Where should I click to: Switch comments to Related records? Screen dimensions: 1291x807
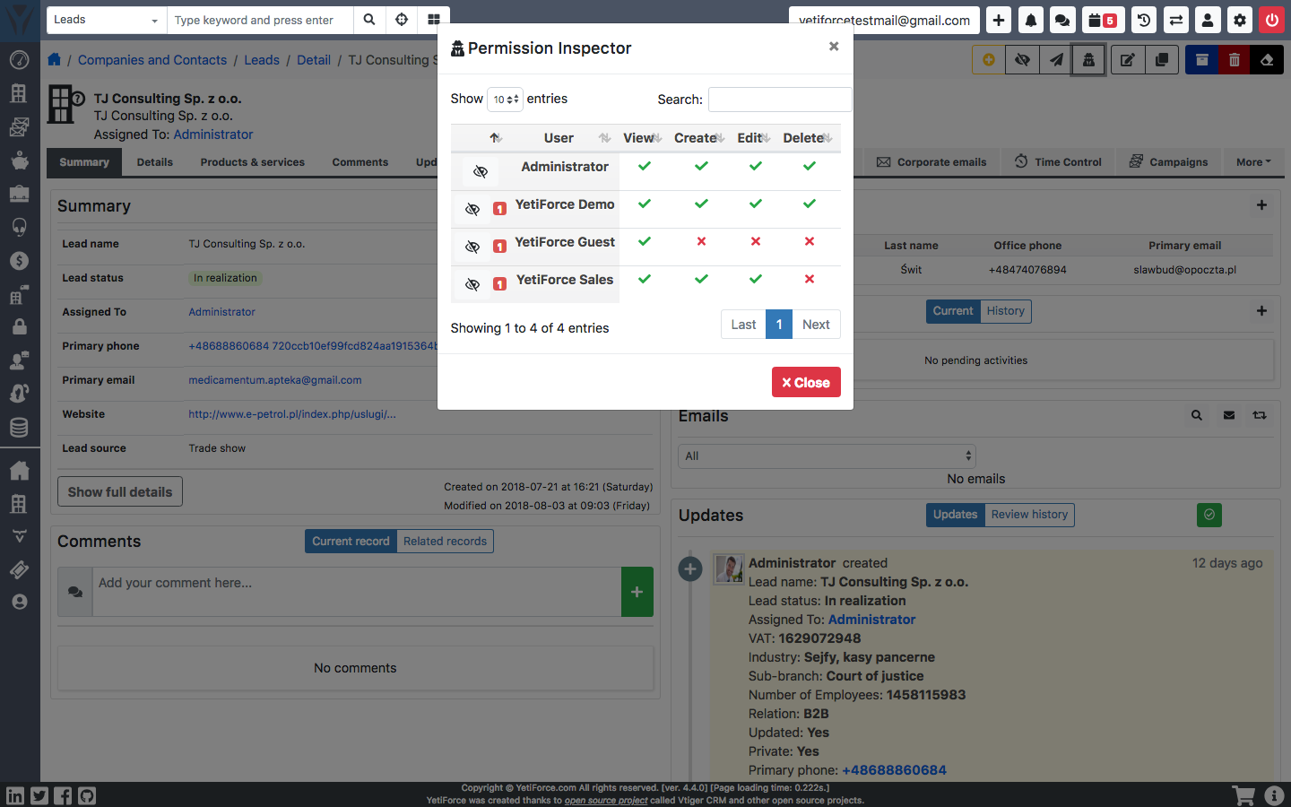pos(445,542)
